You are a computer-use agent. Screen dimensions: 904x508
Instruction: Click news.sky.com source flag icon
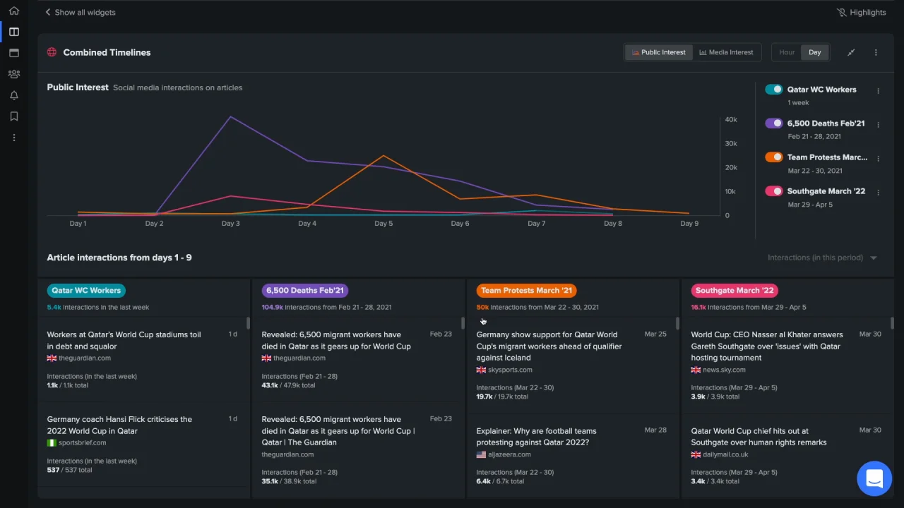(x=696, y=370)
